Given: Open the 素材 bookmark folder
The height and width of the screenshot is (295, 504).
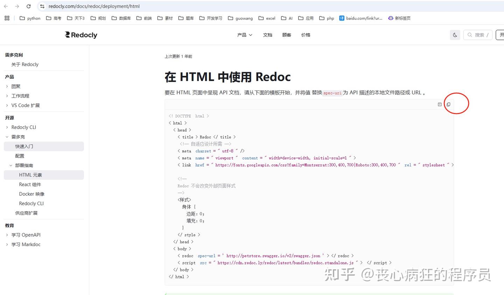Looking at the screenshot, I should click(165, 18).
